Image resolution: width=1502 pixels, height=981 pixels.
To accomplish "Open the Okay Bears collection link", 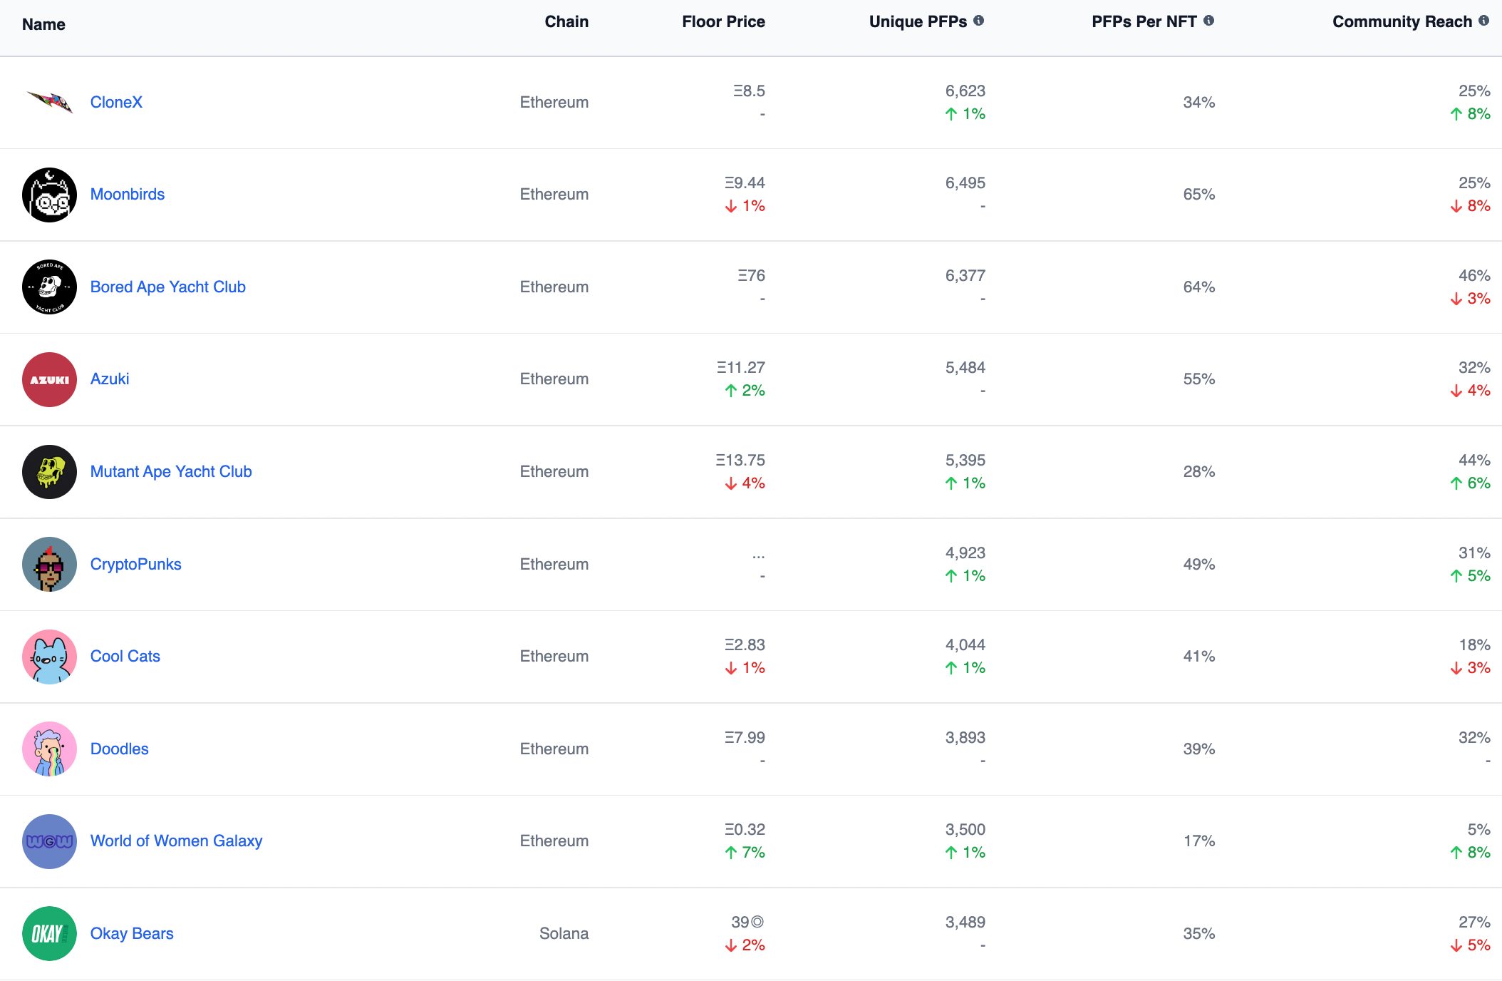I will [132, 933].
